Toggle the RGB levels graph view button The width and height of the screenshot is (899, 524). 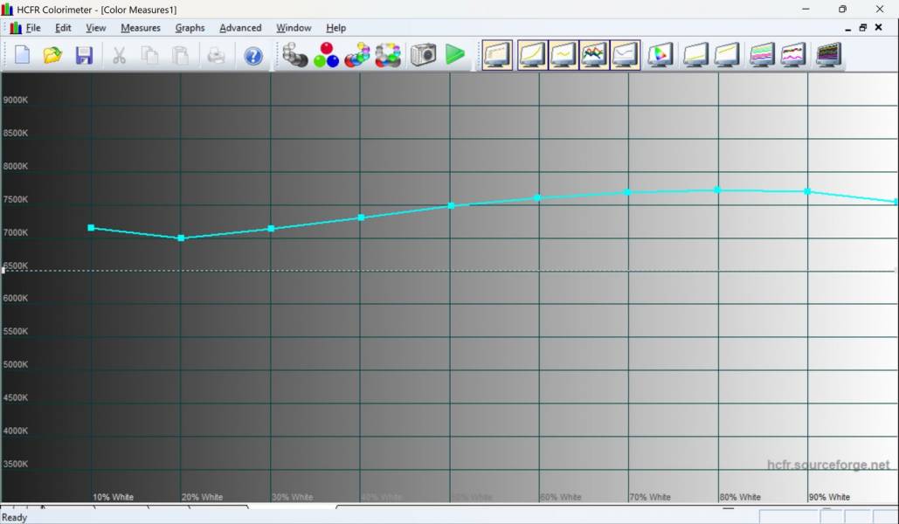point(594,55)
